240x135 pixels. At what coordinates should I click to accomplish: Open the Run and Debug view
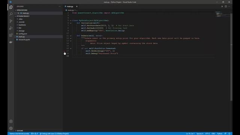11,28
